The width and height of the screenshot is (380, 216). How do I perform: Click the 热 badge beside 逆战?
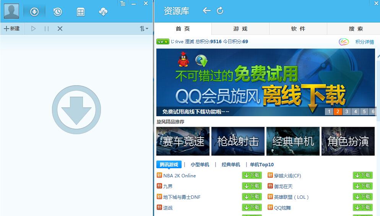[x=159, y=207]
